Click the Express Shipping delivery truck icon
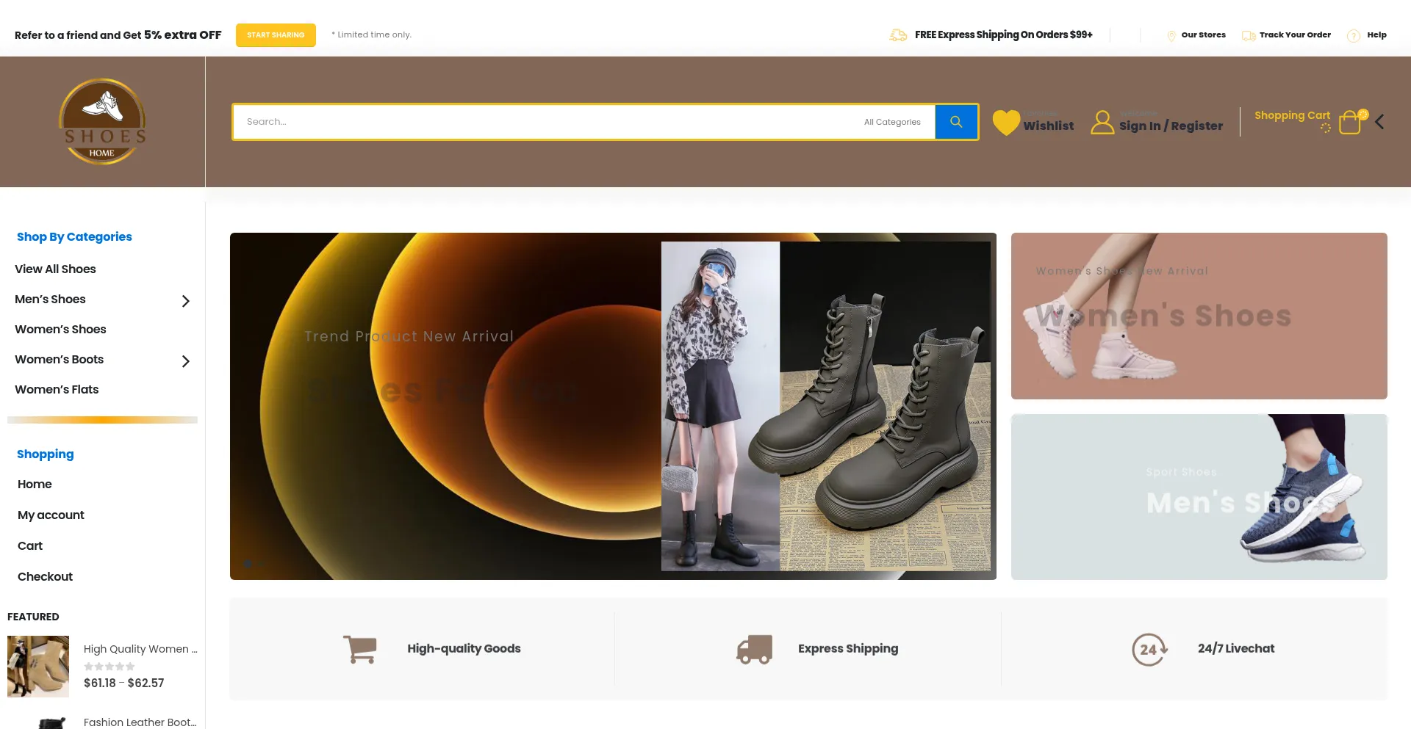 755,649
